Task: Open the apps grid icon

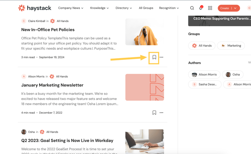Action: pos(210,8)
